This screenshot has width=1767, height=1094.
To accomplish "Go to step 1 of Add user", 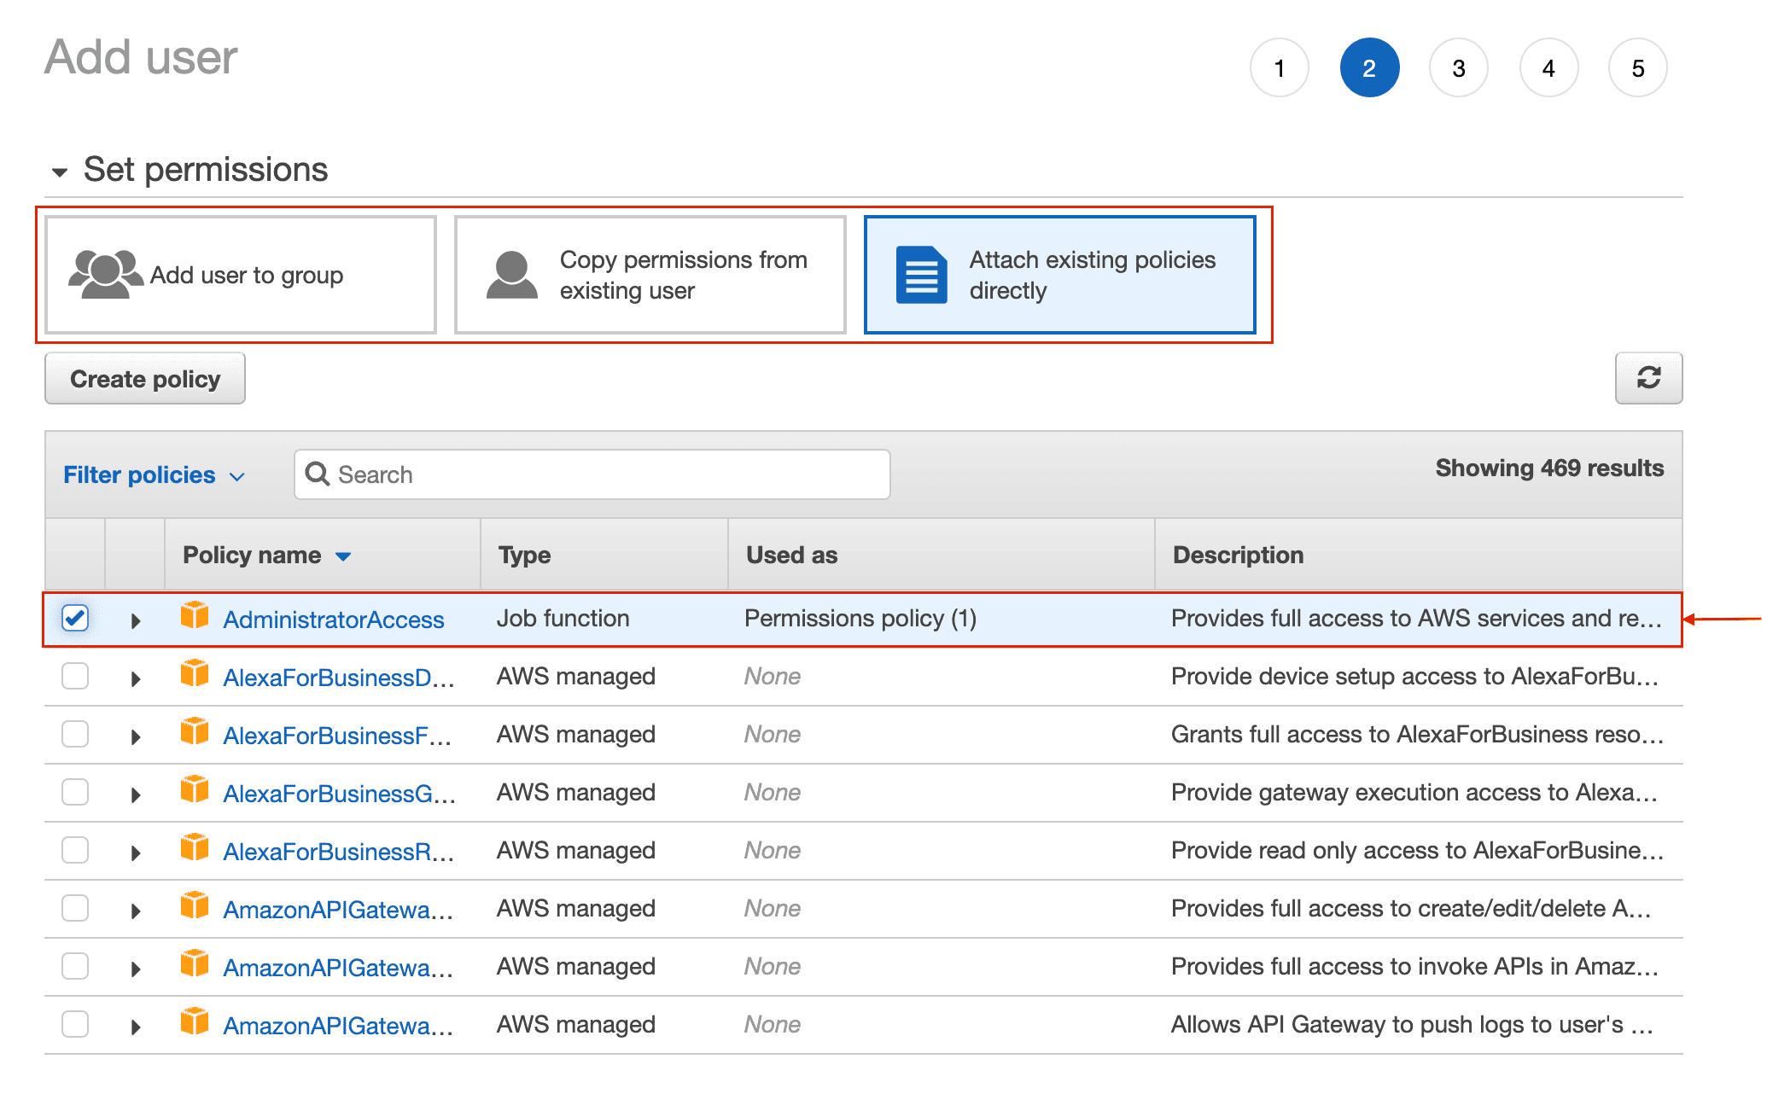I will tap(1279, 68).
